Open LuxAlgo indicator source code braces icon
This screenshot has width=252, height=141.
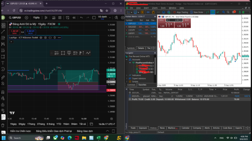click(x=50, y=38)
